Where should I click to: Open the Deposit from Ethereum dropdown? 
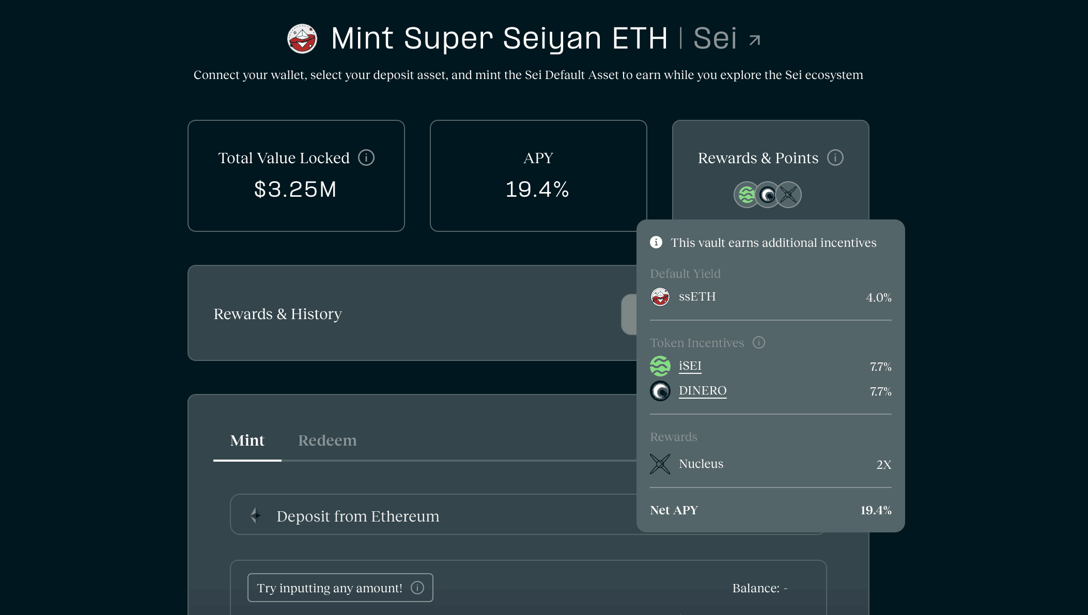tap(528, 514)
